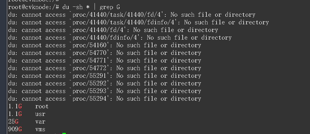Click the 'var' directory name
This screenshot has height=134, width=310.
tap(40, 122)
